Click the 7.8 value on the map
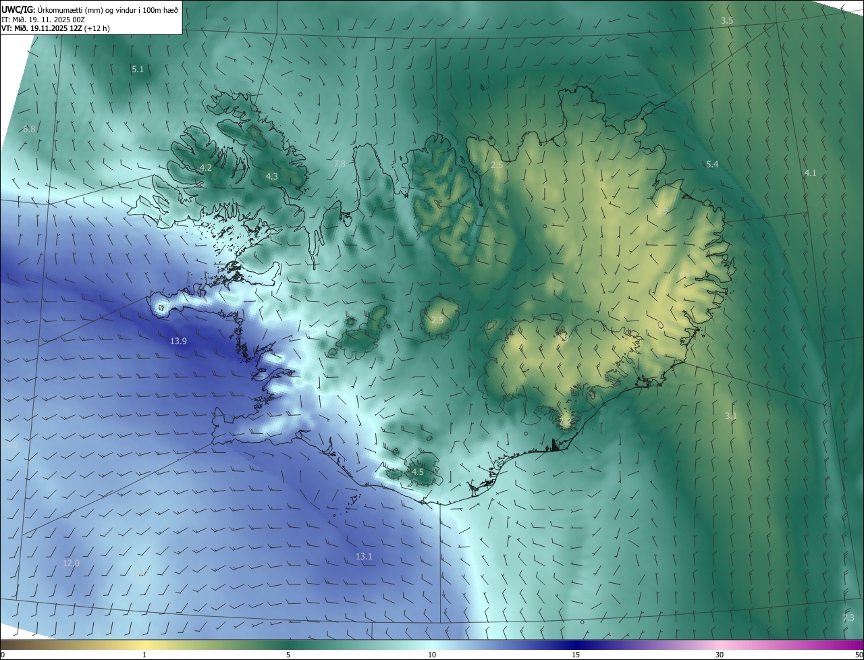Screen dimensions: 864x660 point(340,163)
